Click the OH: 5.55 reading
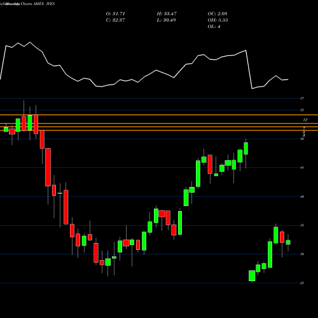Viewport: 318px width, 318px height. (218, 20)
